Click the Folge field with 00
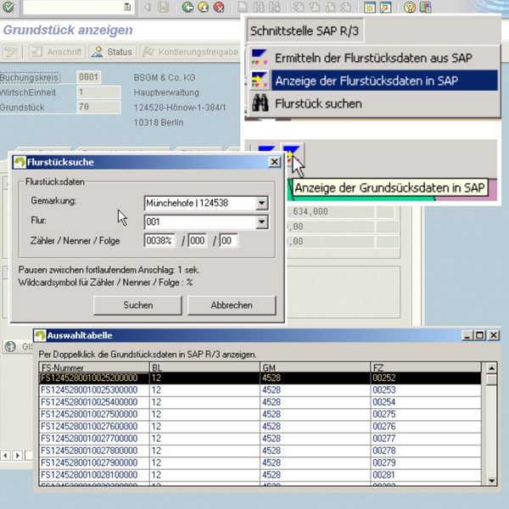Image resolution: width=509 pixels, height=509 pixels. click(228, 241)
